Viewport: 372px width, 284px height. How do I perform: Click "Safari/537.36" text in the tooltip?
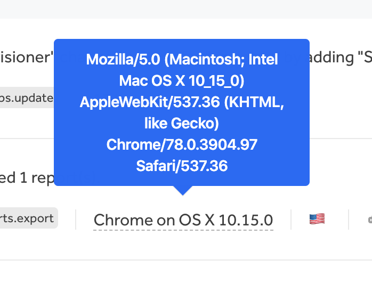[x=182, y=166]
